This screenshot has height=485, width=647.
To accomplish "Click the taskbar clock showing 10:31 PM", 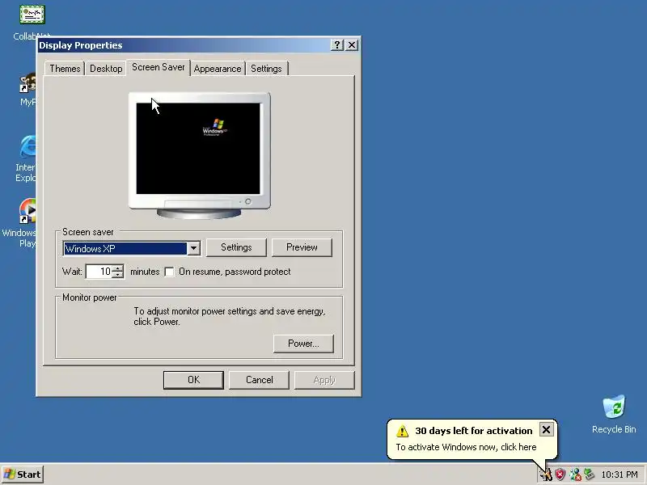I will click(x=620, y=474).
